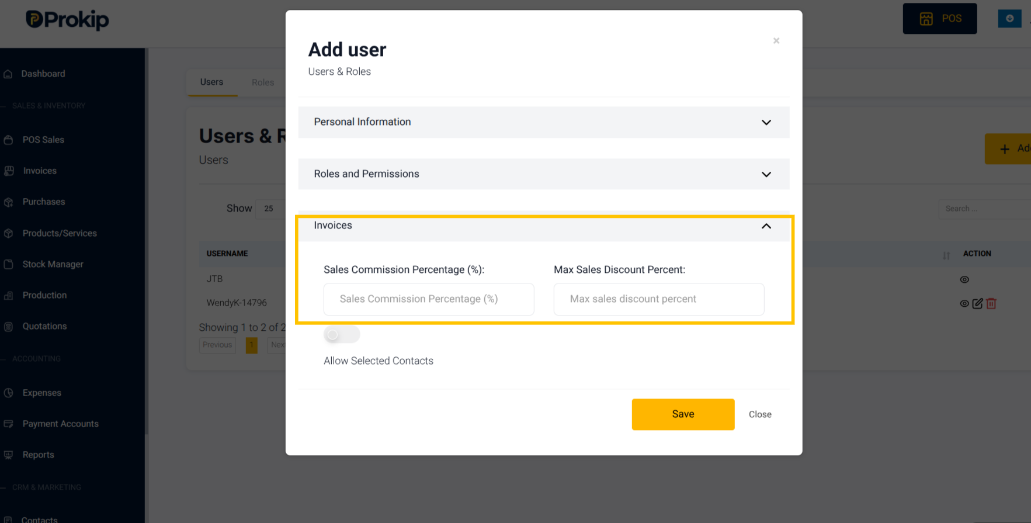Go to page 1 in pagination
The image size is (1031, 523).
pyautogui.click(x=252, y=345)
